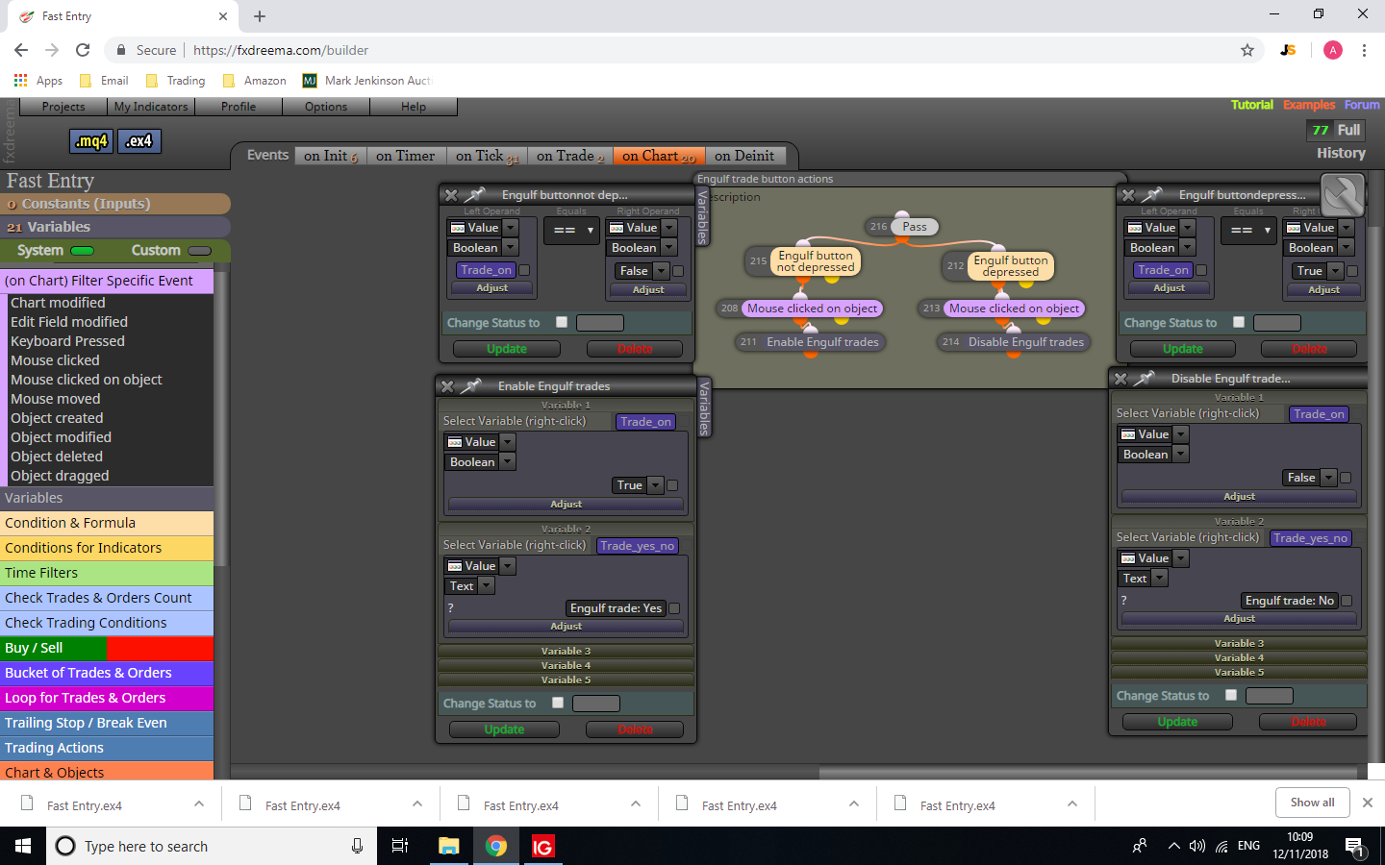Click status color field in Disable Engulf trade
1385x865 pixels.
click(x=1270, y=696)
